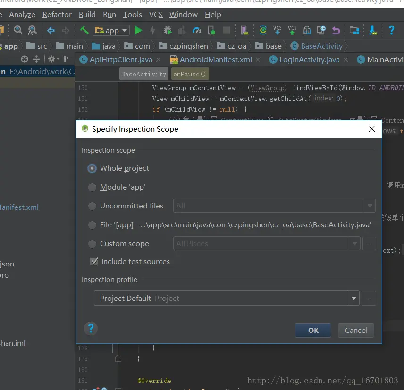Viewport: 404px width, 390px height.
Task: Click ellipsis button next to Custom scope
Action: [x=369, y=243]
